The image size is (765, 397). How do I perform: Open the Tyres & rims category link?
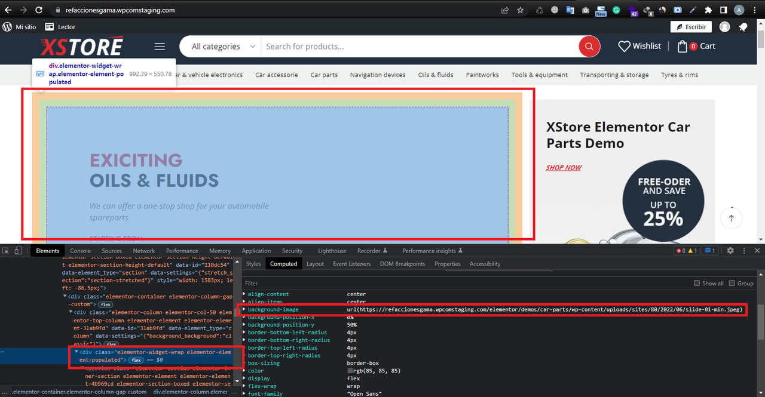click(x=680, y=75)
